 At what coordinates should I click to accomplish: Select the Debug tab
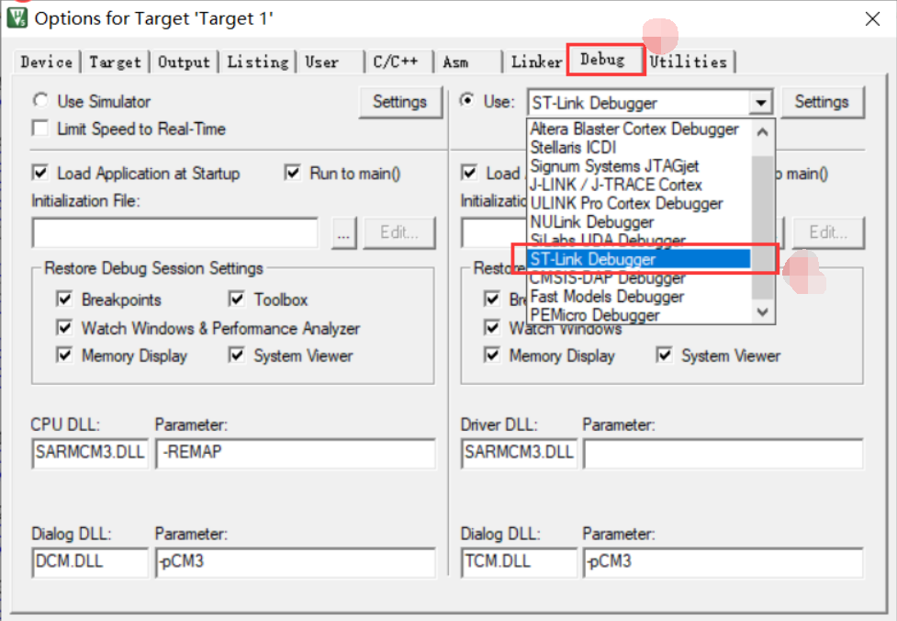point(603,59)
